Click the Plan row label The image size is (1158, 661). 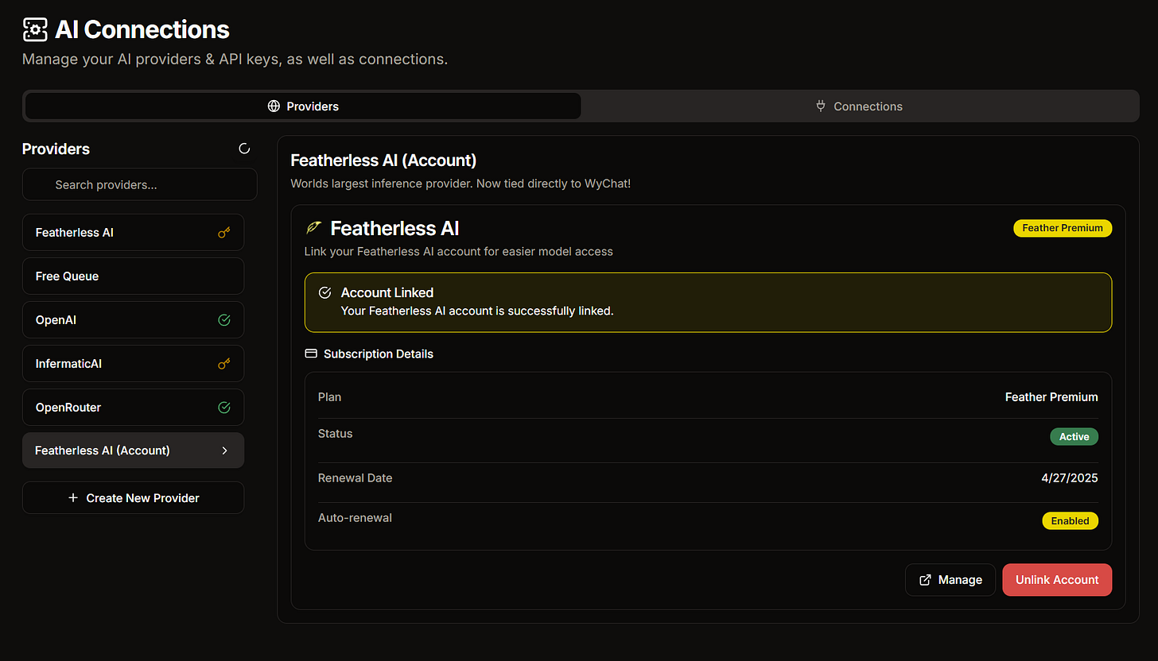(x=329, y=397)
